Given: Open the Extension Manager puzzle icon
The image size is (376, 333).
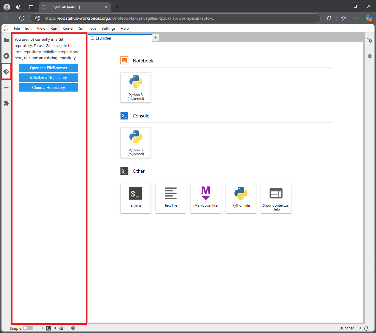Looking at the screenshot, I should click(x=6, y=103).
